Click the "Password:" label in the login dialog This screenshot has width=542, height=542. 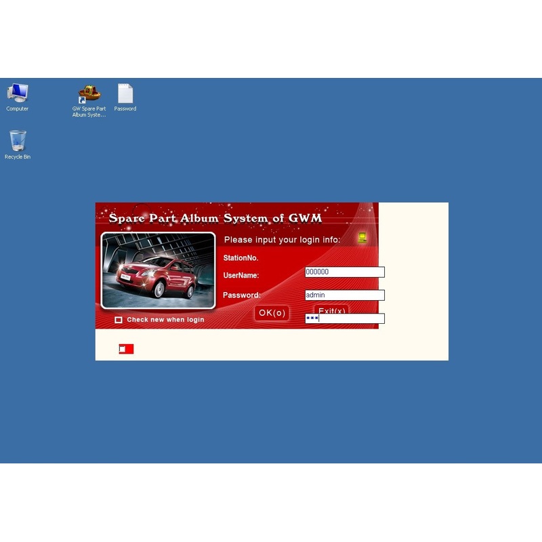tap(242, 295)
